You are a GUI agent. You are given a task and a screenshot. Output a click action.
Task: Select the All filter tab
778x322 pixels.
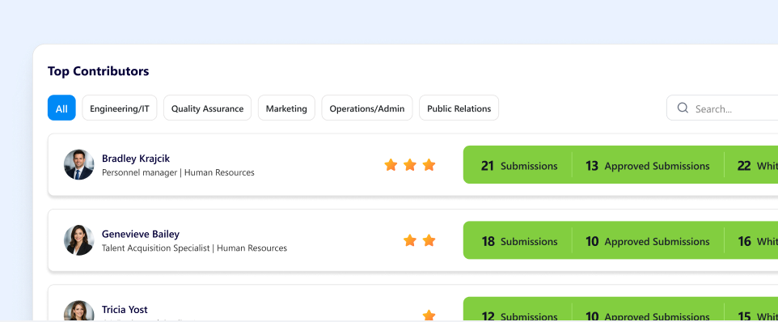coord(61,108)
